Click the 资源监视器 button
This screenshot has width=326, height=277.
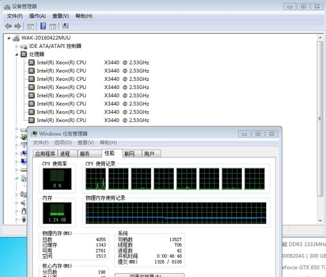(150, 275)
